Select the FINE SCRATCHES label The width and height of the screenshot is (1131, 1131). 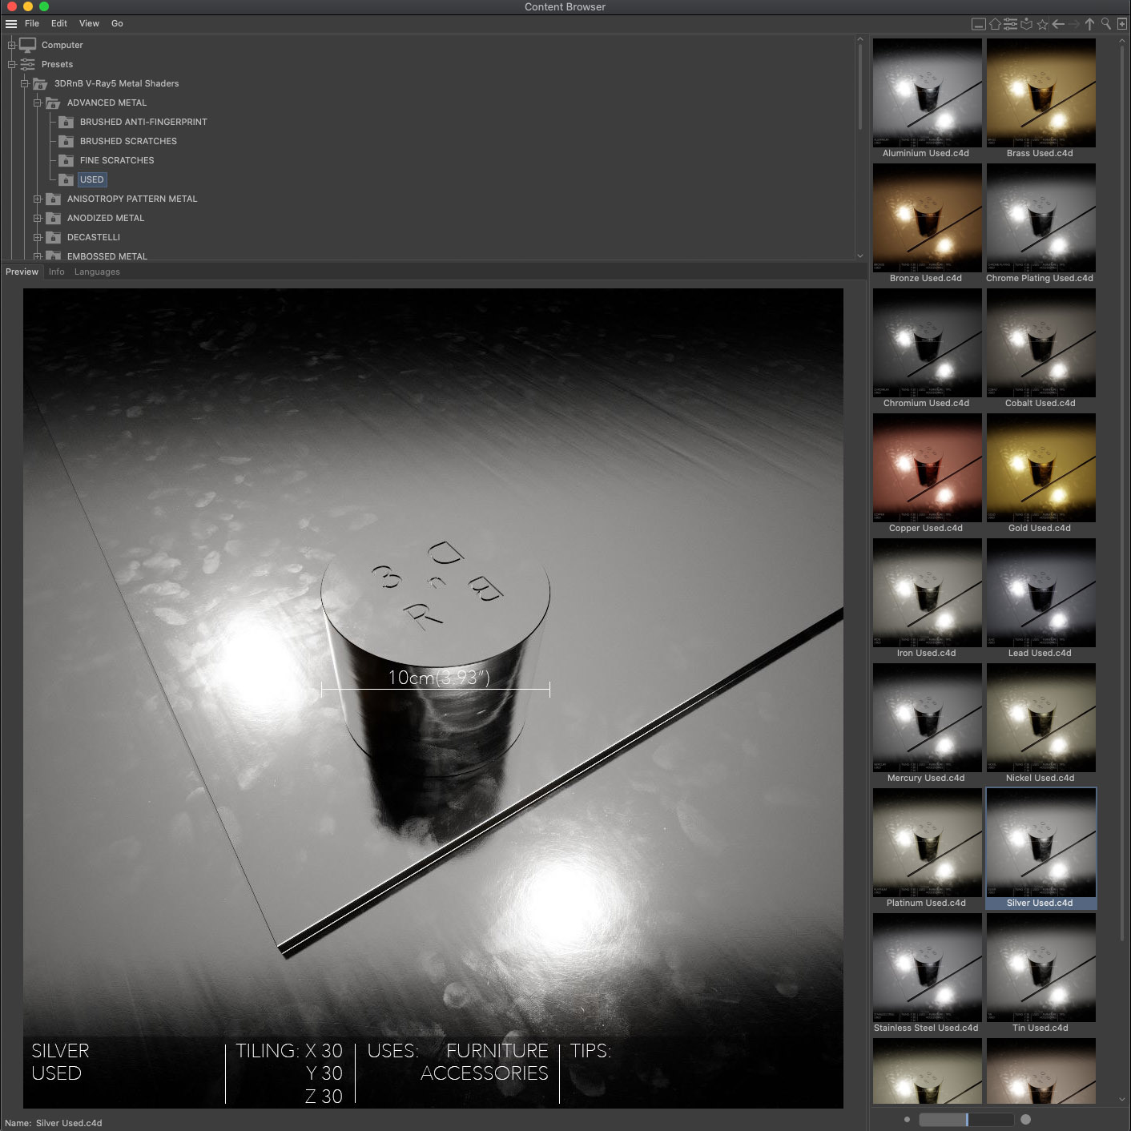click(x=117, y=160)
